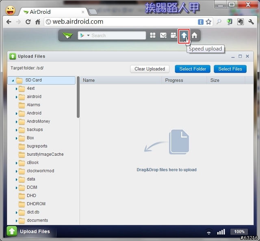Expand the airdroid folder
Image resolution: width=260 pixels, height=241 pixels.
16,97
